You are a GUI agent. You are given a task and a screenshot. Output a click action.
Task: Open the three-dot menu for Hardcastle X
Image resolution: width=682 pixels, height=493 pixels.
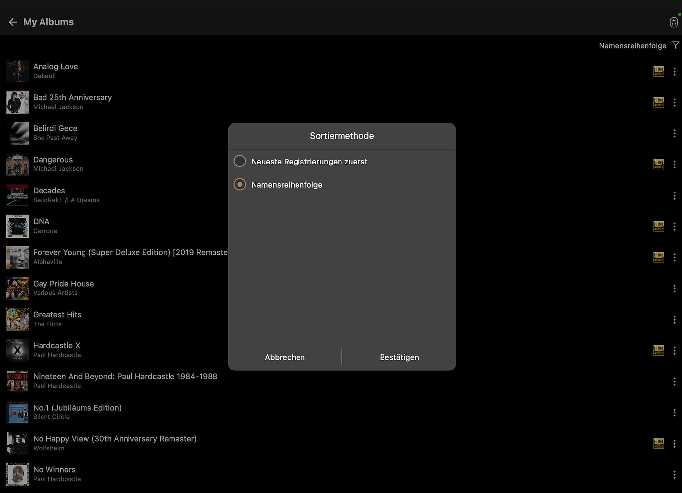click(674, 350)
